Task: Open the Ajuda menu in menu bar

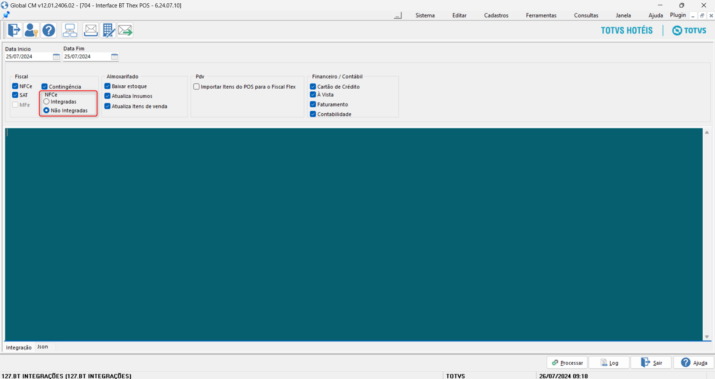Action: point(656,15)
